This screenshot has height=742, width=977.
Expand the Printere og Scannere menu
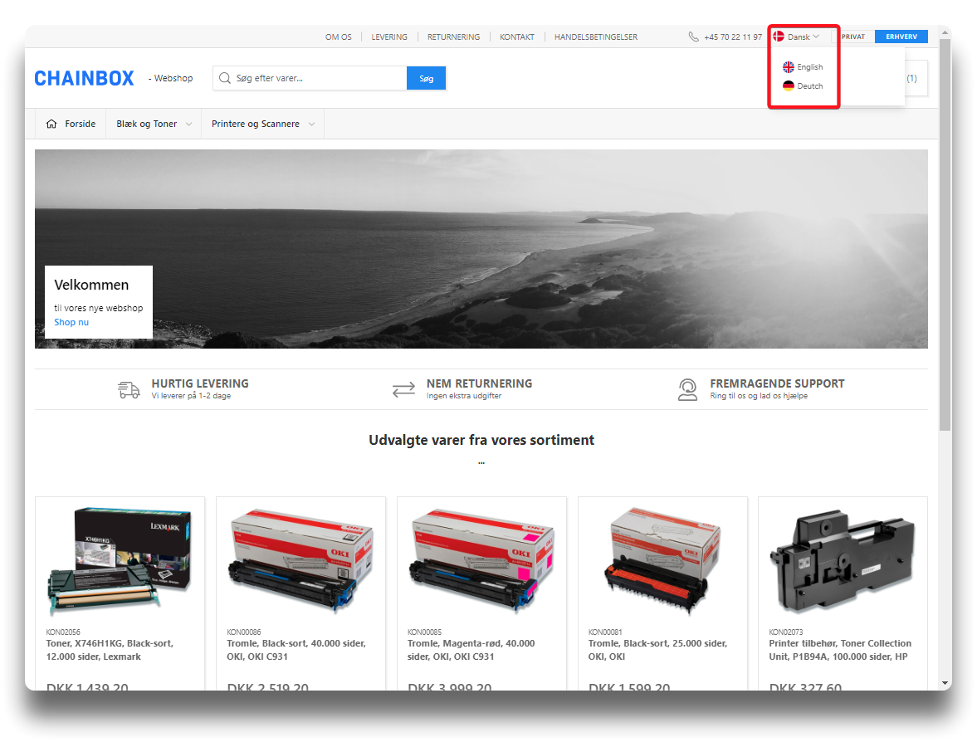262,124
